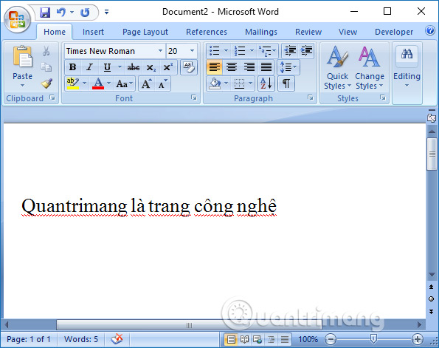This screenshot has width=439, height=348.
Task: Copy the selected text
Action: [46, 67]
